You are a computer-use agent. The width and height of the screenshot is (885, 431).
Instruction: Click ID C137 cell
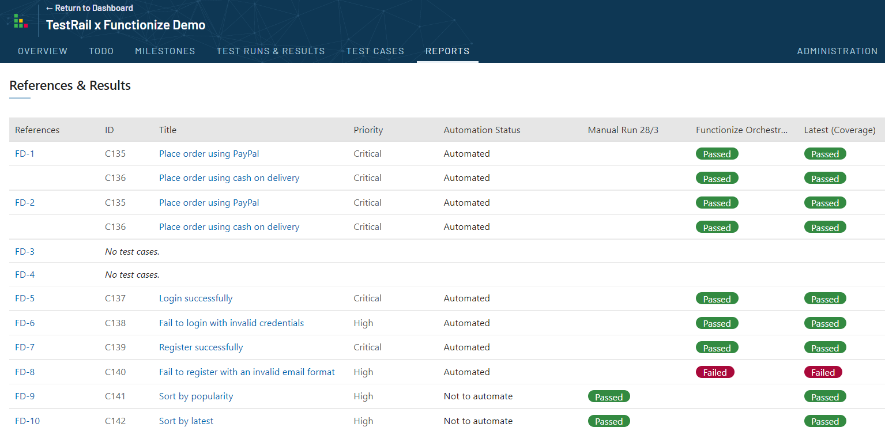115,298
